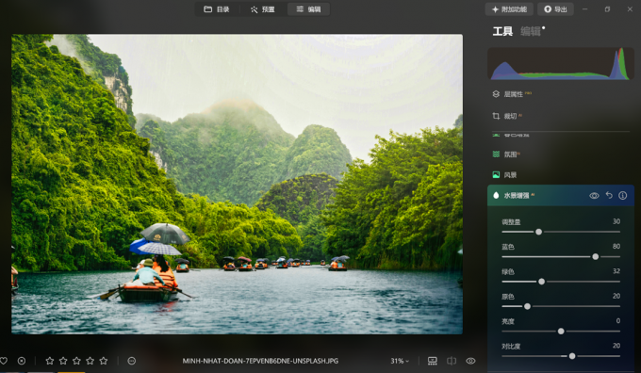Screen dimensions: 641x373
Task: Select the 编辑 edit tab at top
Action: click(308, 9)
